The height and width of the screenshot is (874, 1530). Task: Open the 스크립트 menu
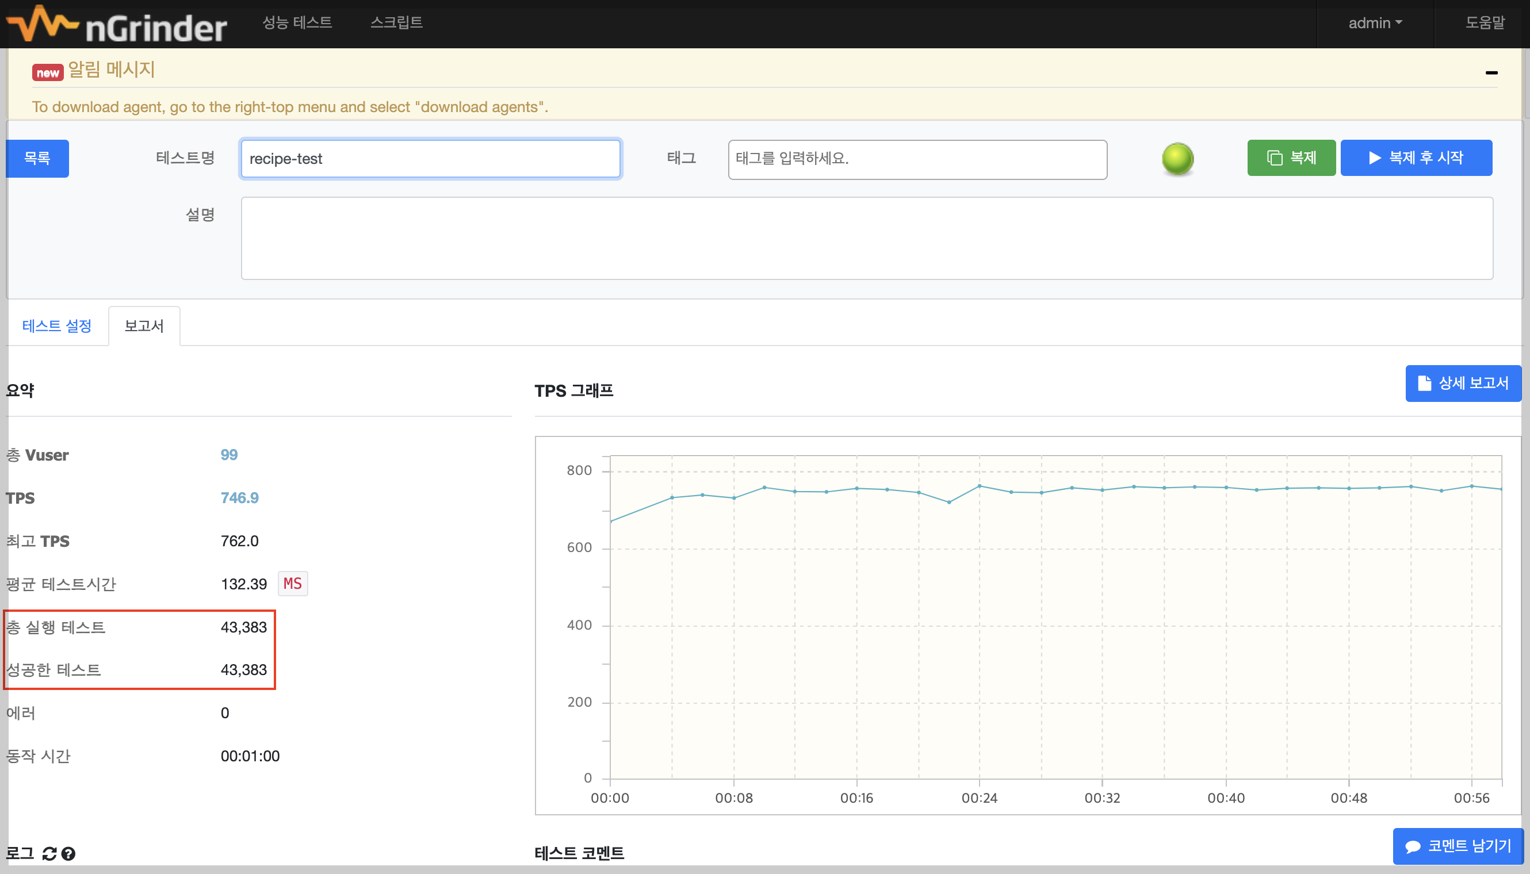click(x=396, y=23)
